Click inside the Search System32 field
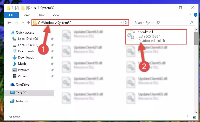Viewport: 200px width, 122px height. pos(161,23)
